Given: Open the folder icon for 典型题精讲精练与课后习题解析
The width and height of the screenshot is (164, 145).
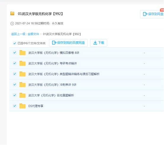Looking at the screenshot, I should tap(22, 74).
